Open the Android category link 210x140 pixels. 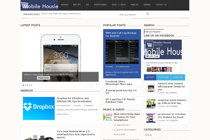coord(148,135)
